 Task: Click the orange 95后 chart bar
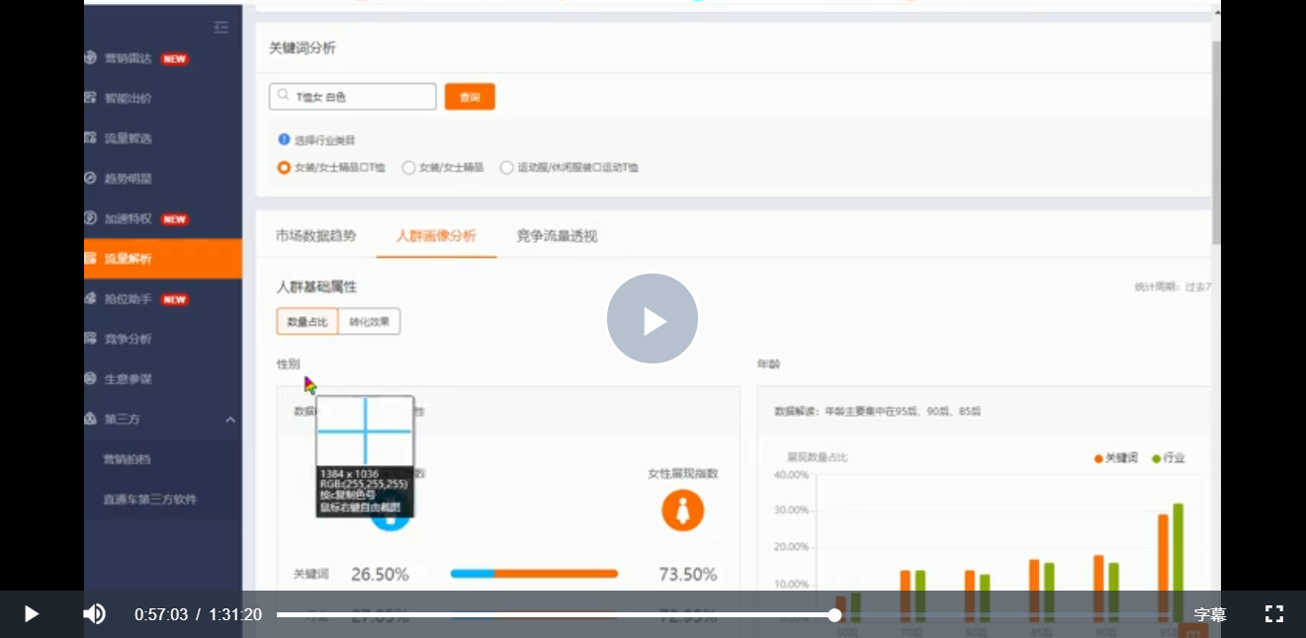click(1163, 568)
